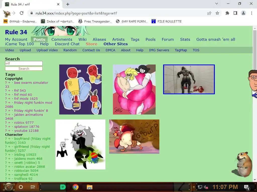This screenshot has width=257, height=192.
Task: Visit the 'Forum' link
Action: 168,39
